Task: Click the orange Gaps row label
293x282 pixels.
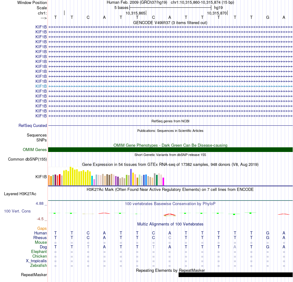Action: pyautogui.click(x=42, y=228)
